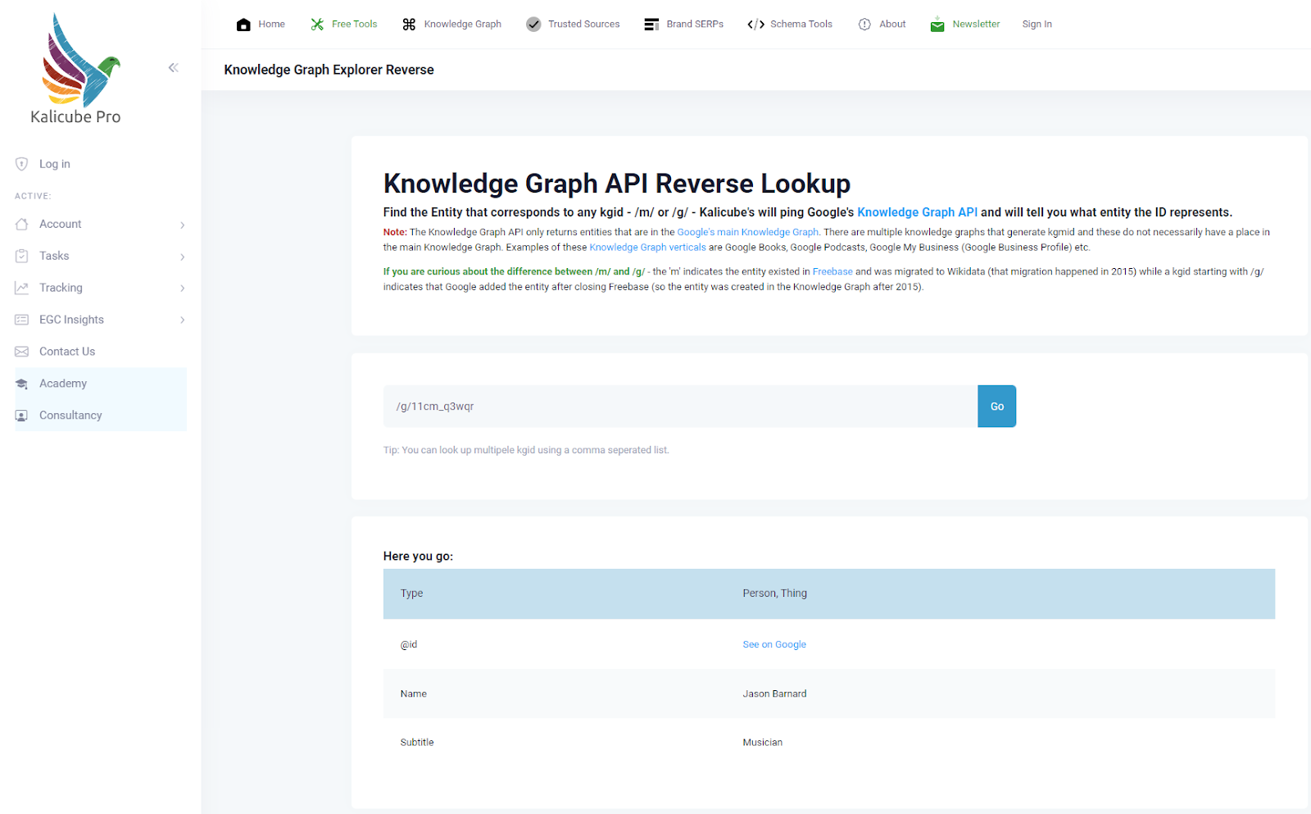Click the Tracking chart icon

[x=22, y=288]
